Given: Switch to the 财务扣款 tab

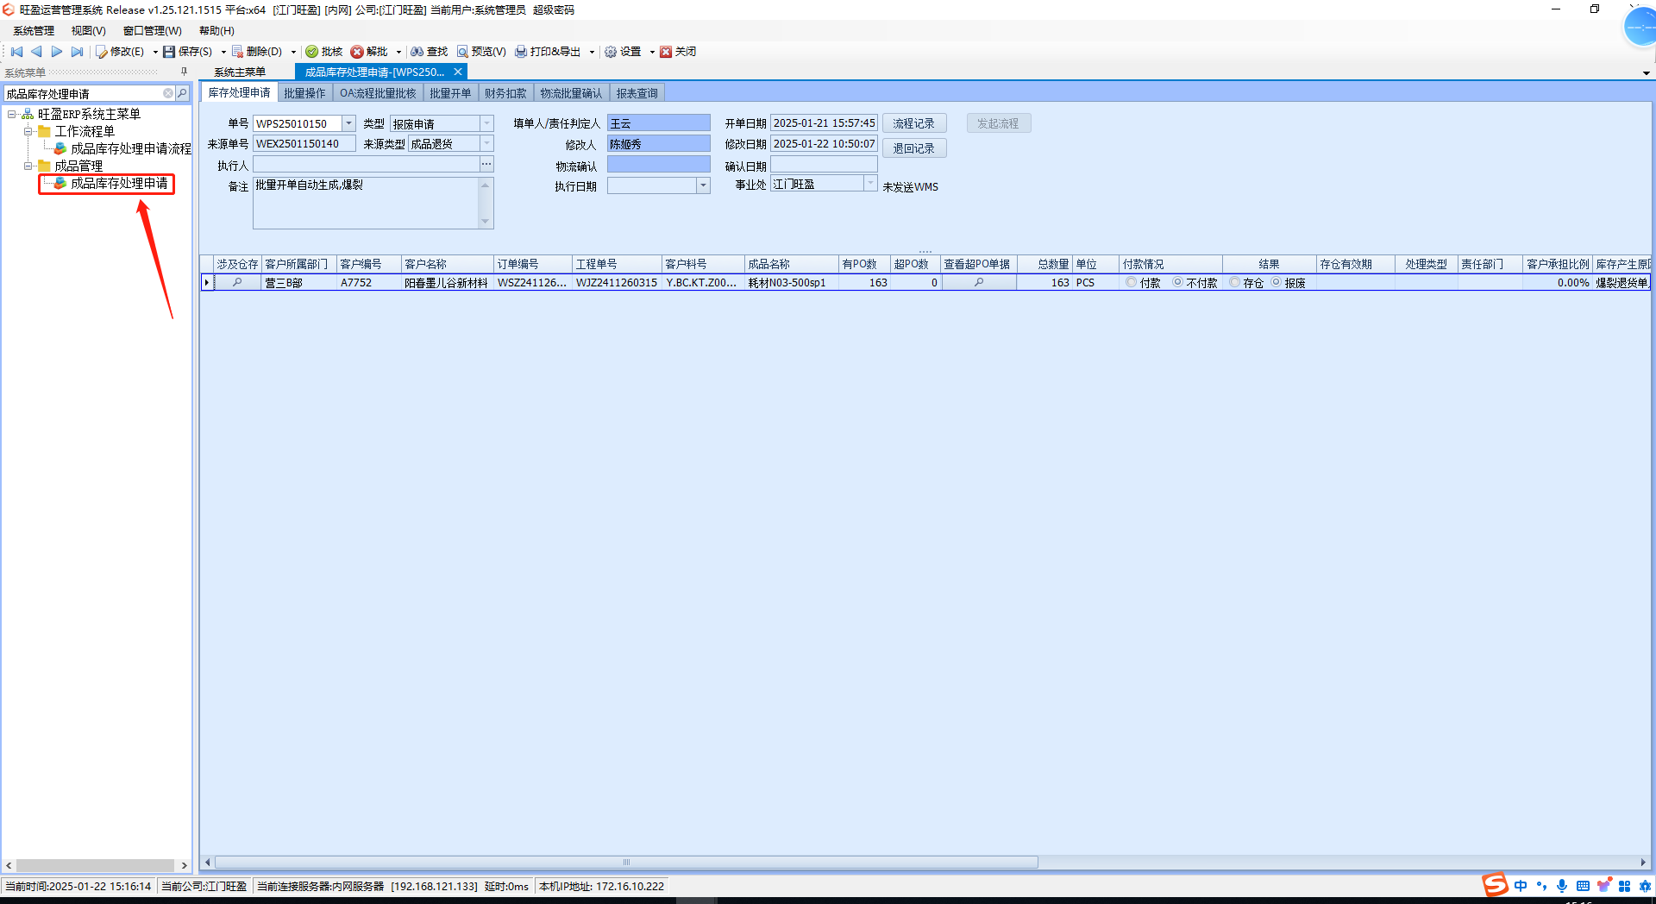Looking at the screenshot, I should (x=505, y=93).
